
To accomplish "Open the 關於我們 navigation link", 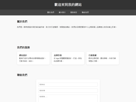I will (x=51, y=12).
